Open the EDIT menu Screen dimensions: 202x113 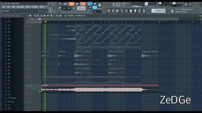pyautogui.click(x=9, y=7)
